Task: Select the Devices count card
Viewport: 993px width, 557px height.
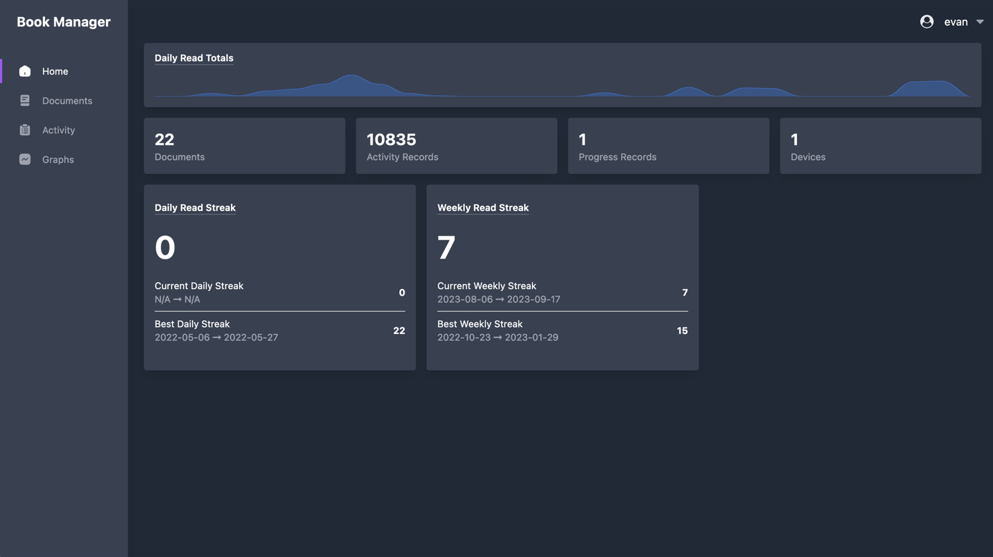Action: coord(880,146)
